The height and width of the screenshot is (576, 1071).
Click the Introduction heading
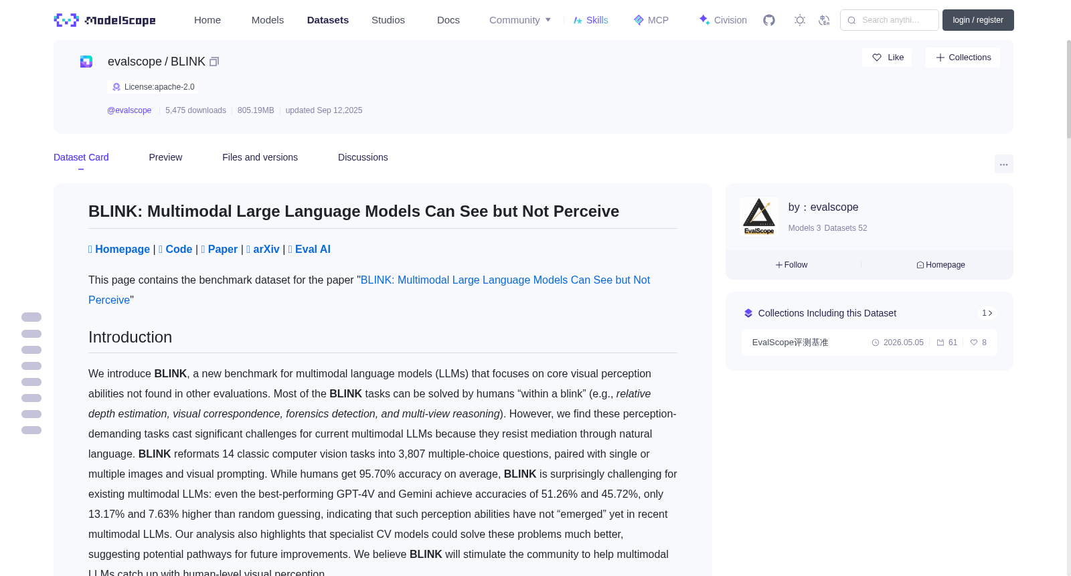pos(130,337)
